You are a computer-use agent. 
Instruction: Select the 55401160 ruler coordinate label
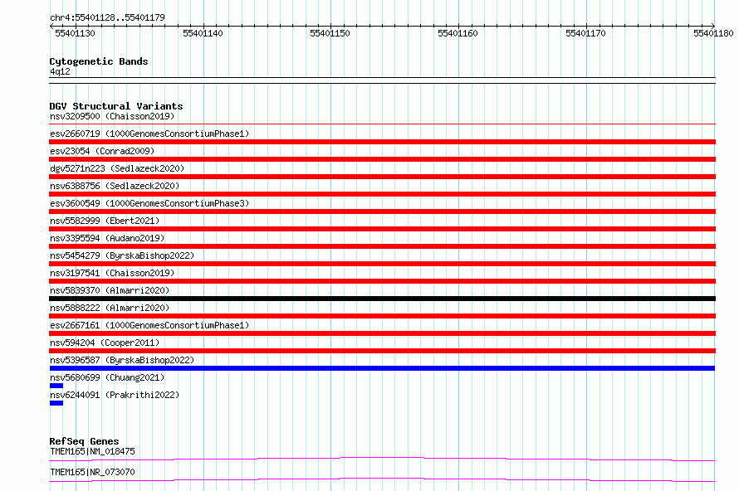click(x=458, y=33)
